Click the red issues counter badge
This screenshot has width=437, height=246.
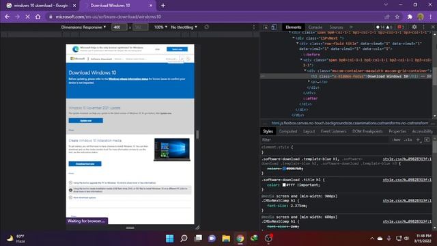click(401, 27)
